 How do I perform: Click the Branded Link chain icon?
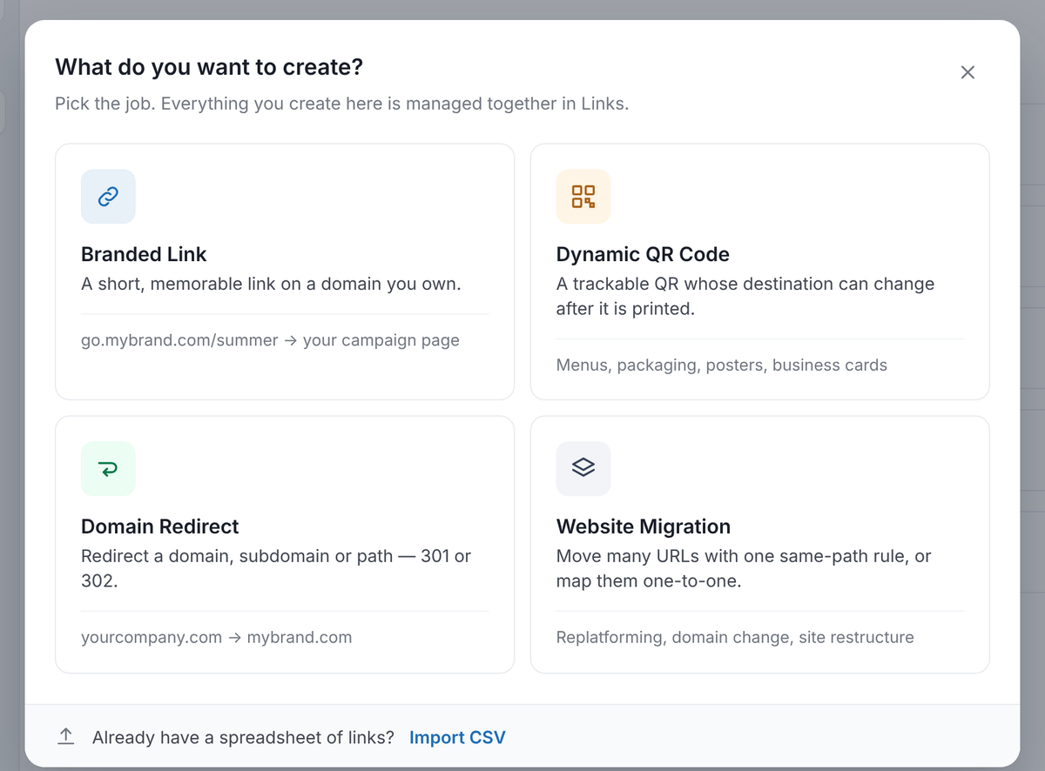108,197
